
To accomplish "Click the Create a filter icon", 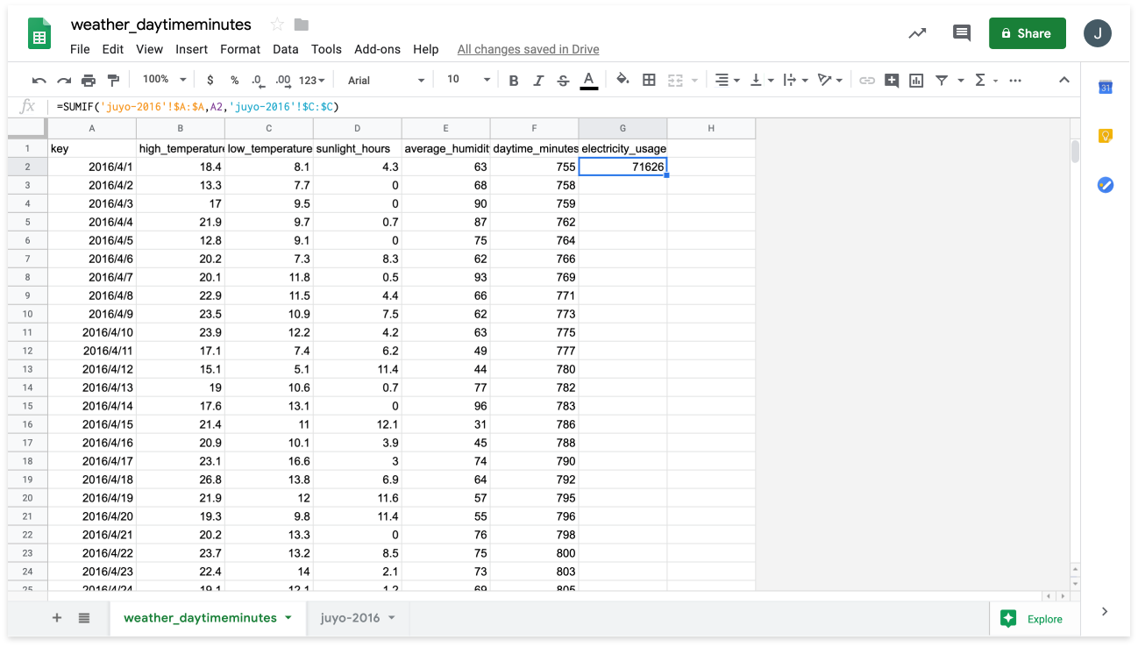I will (942, 80).
